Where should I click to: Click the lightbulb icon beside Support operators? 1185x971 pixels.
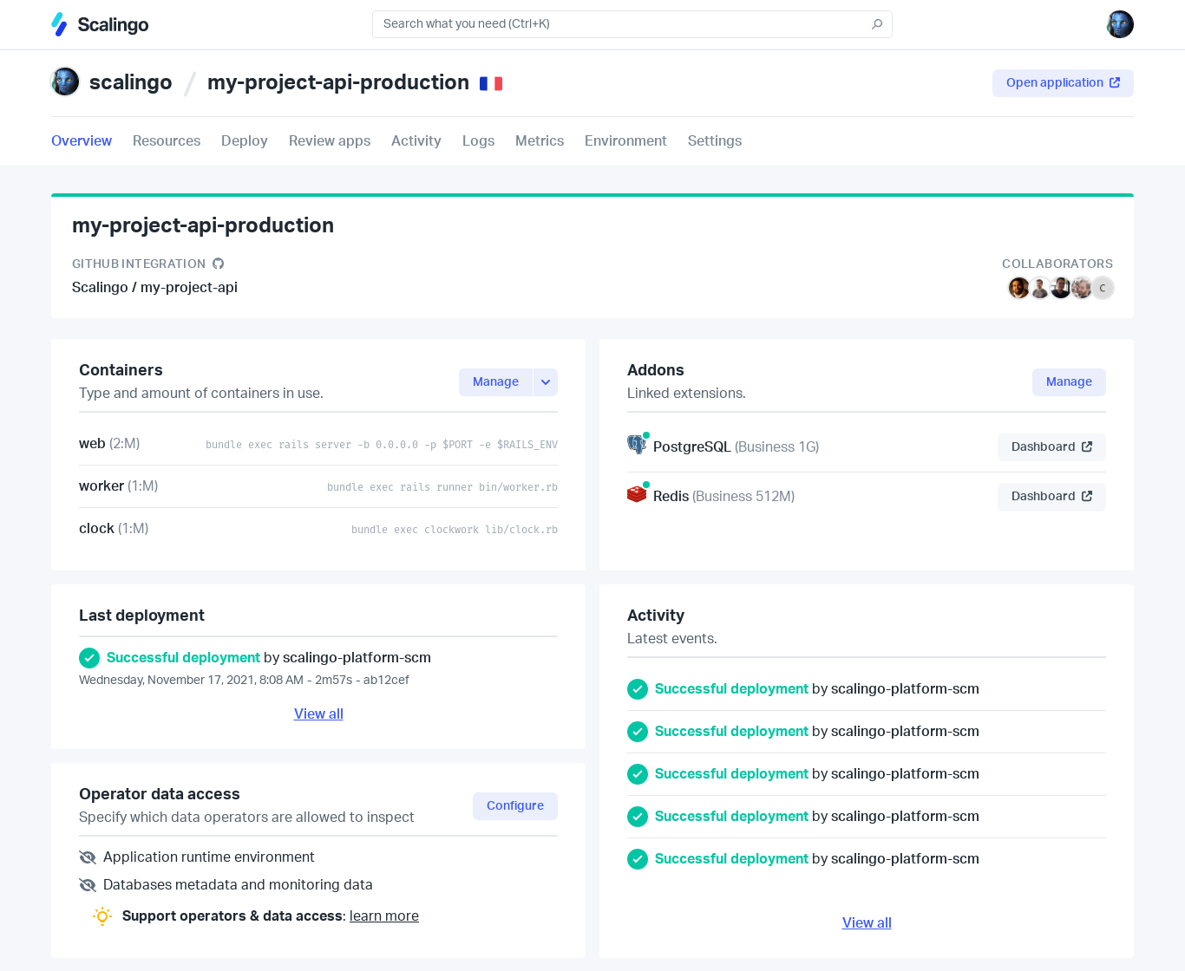coord(102,916)
